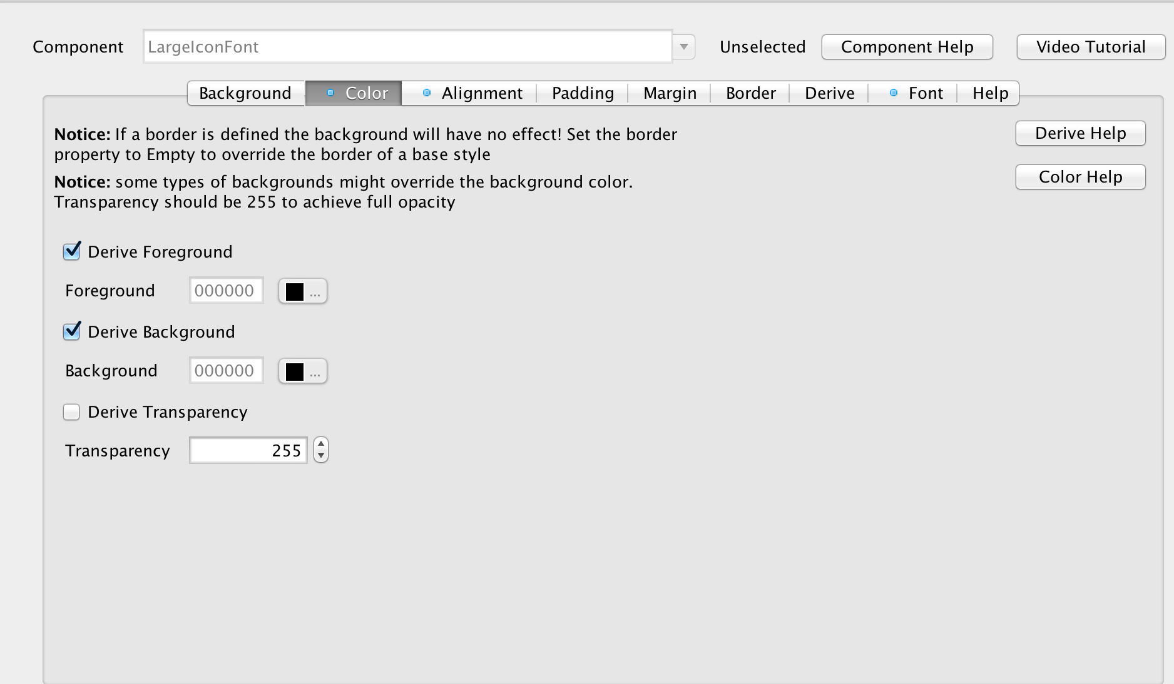Click the Transparency spinner down arrow
Viewport: 1174px width, 684px height.
tap(320, 456)
